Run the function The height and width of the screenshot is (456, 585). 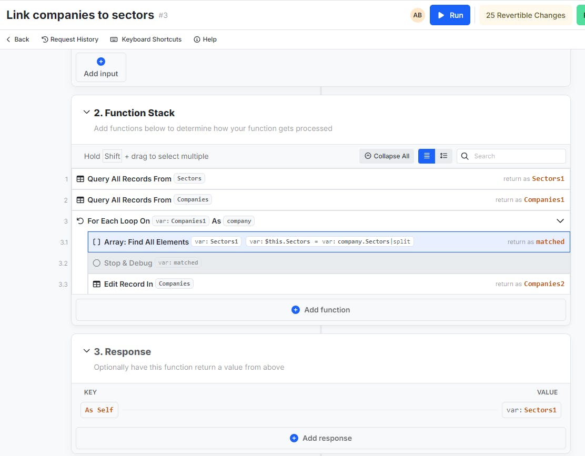pos(450,15)
